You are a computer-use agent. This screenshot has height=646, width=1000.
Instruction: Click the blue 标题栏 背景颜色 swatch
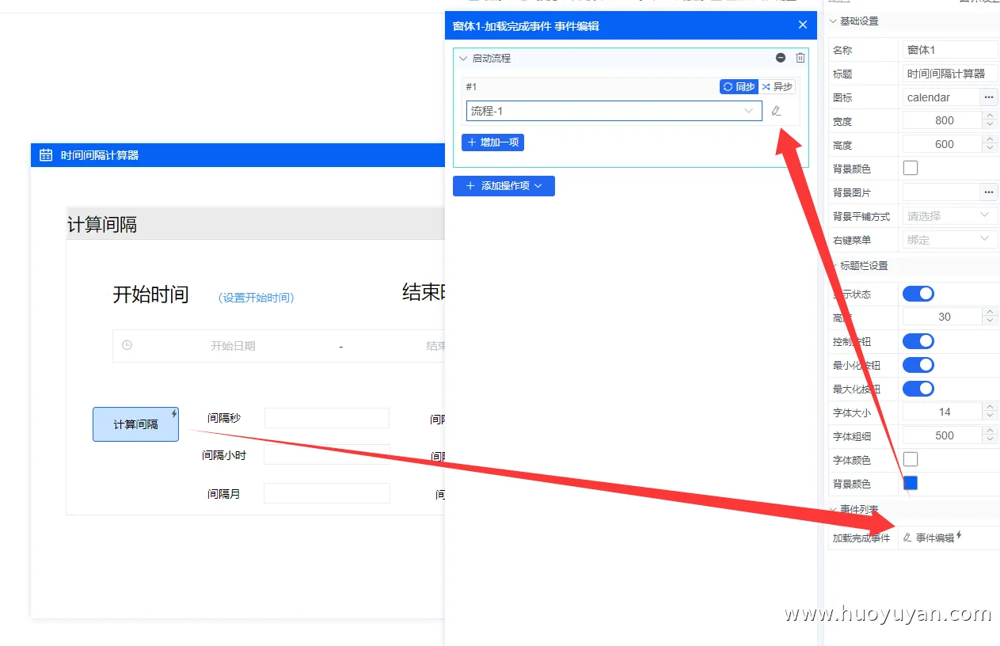(911, 483)
